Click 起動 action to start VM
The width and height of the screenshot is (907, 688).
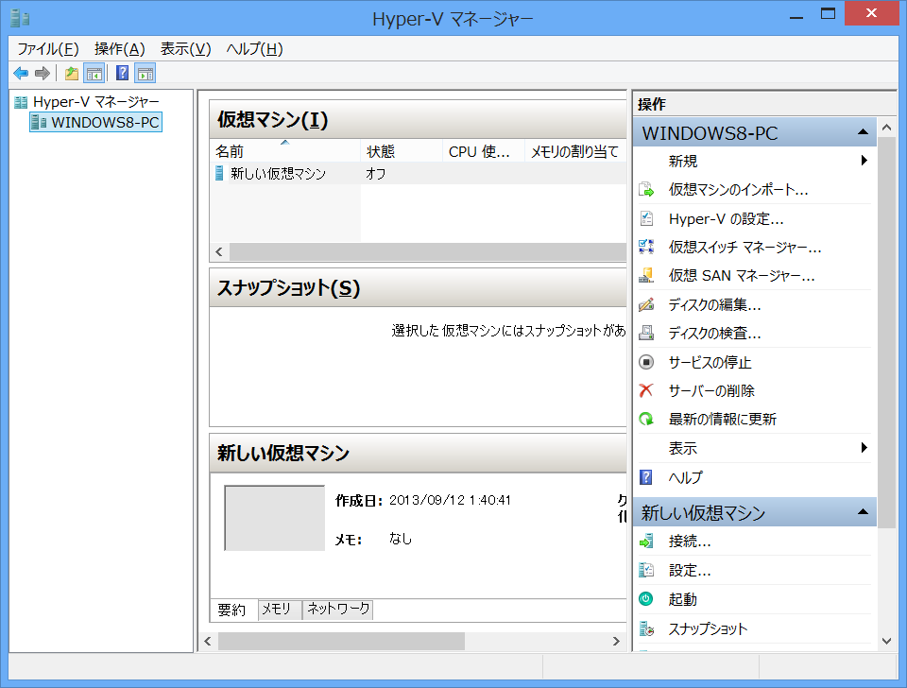pyautogui.click(x=682, y=599)
